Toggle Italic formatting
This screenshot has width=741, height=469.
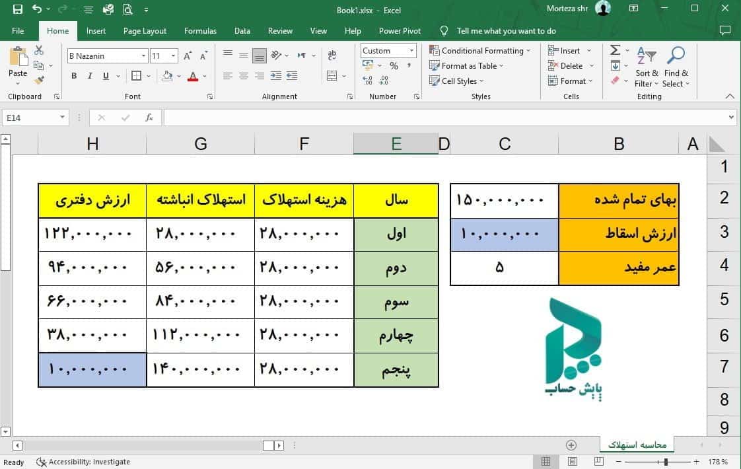tap(90, 76)
